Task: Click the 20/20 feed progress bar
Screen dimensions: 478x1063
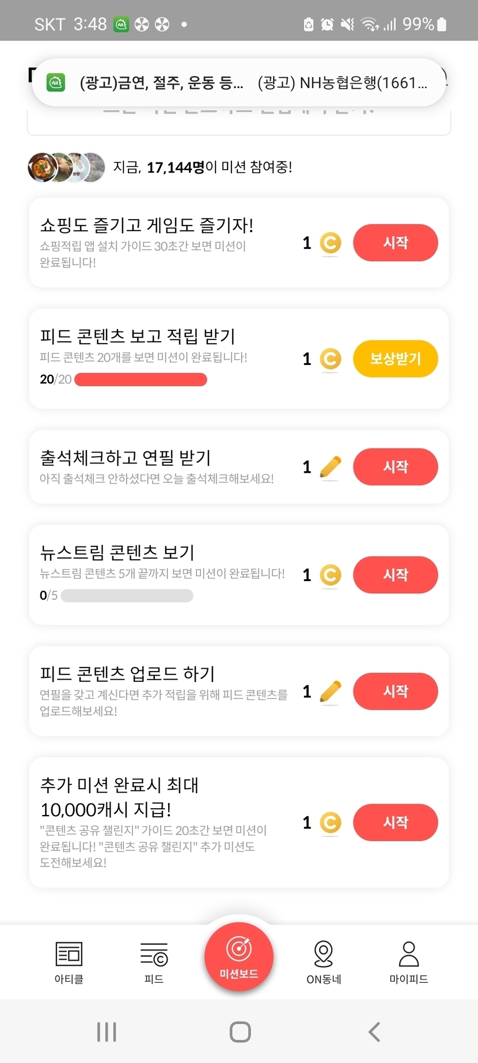Action: pos(141,379)
